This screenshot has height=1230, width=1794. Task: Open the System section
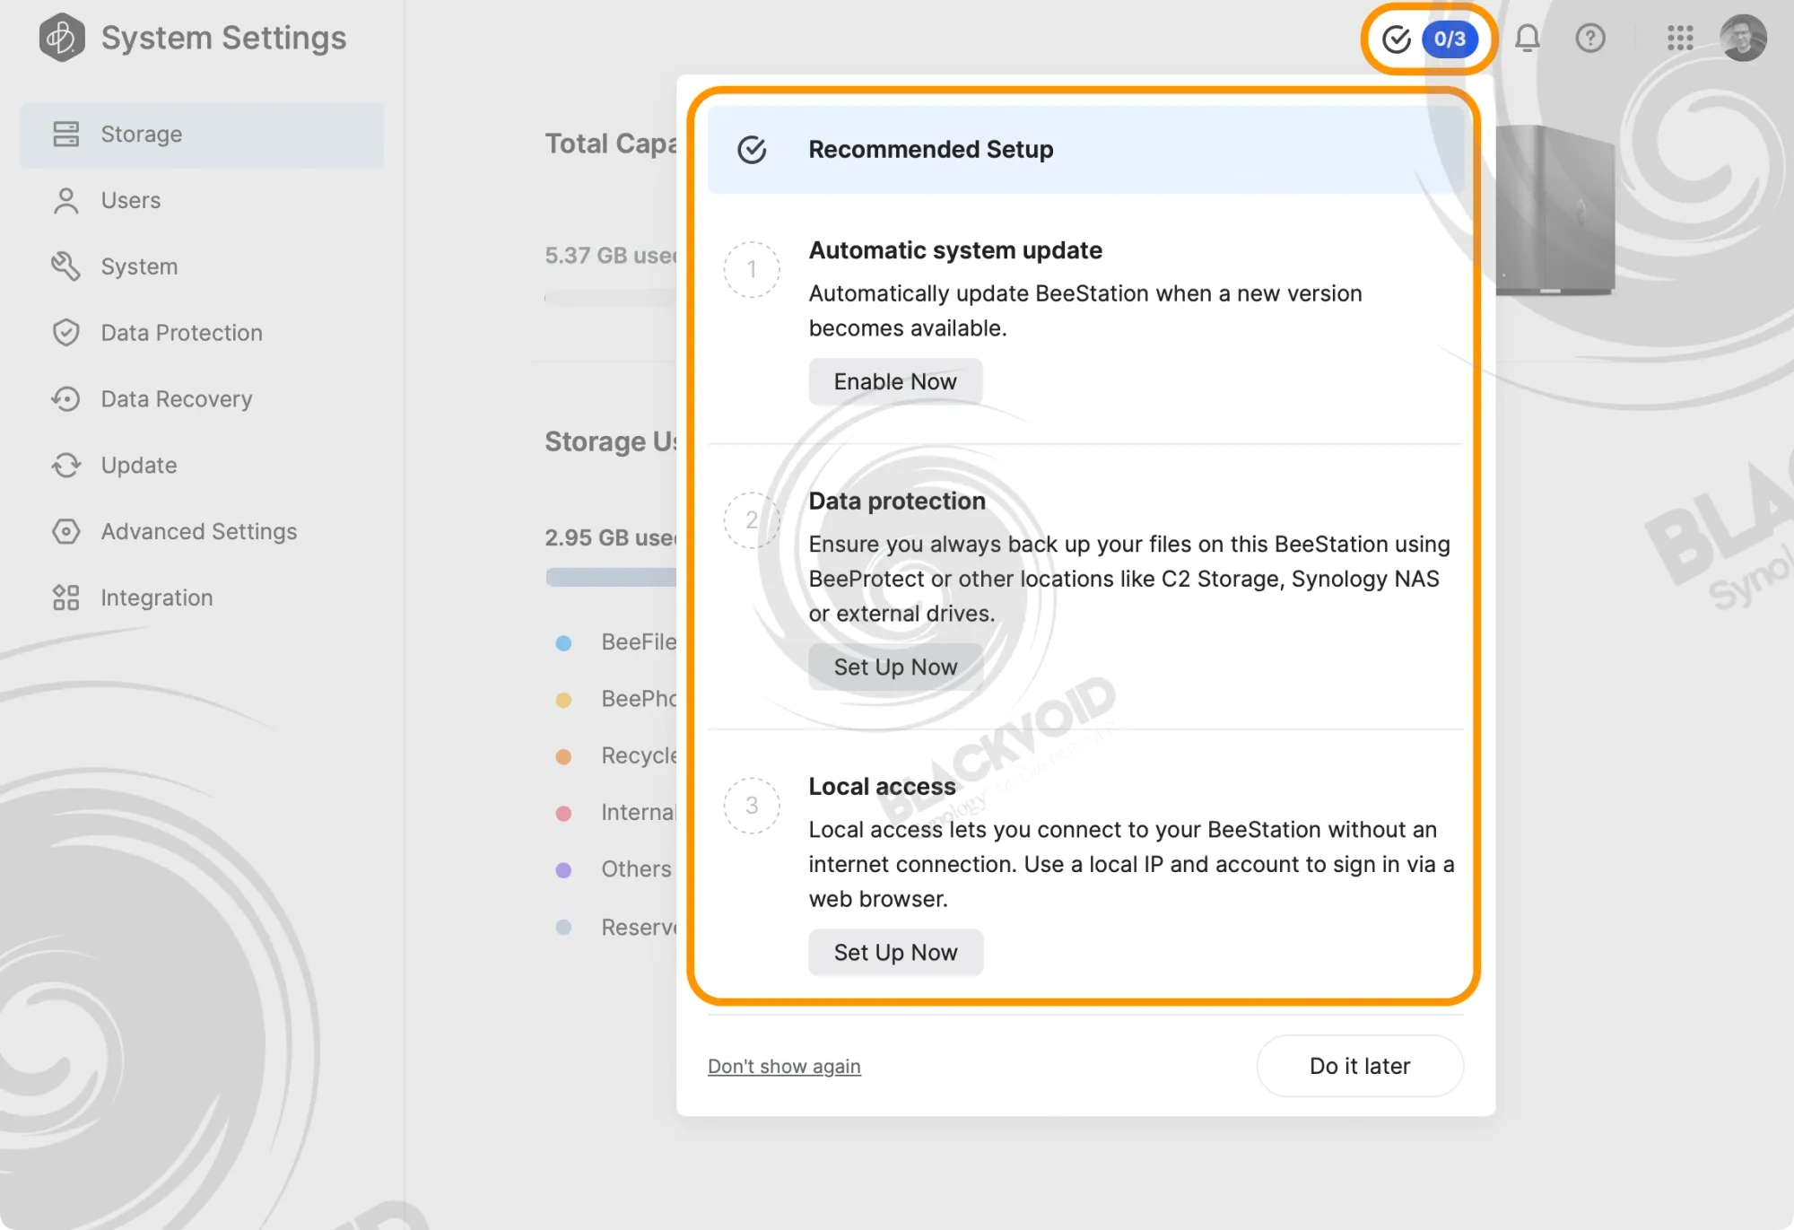click(x=202, y=266)
